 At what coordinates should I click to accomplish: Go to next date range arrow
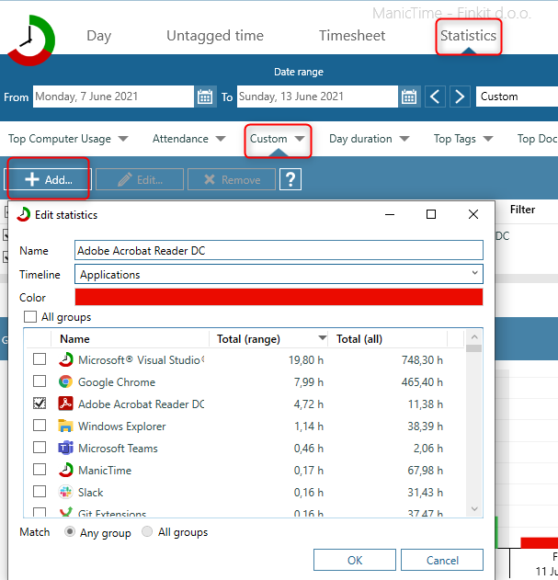click(x=461, y=97)
